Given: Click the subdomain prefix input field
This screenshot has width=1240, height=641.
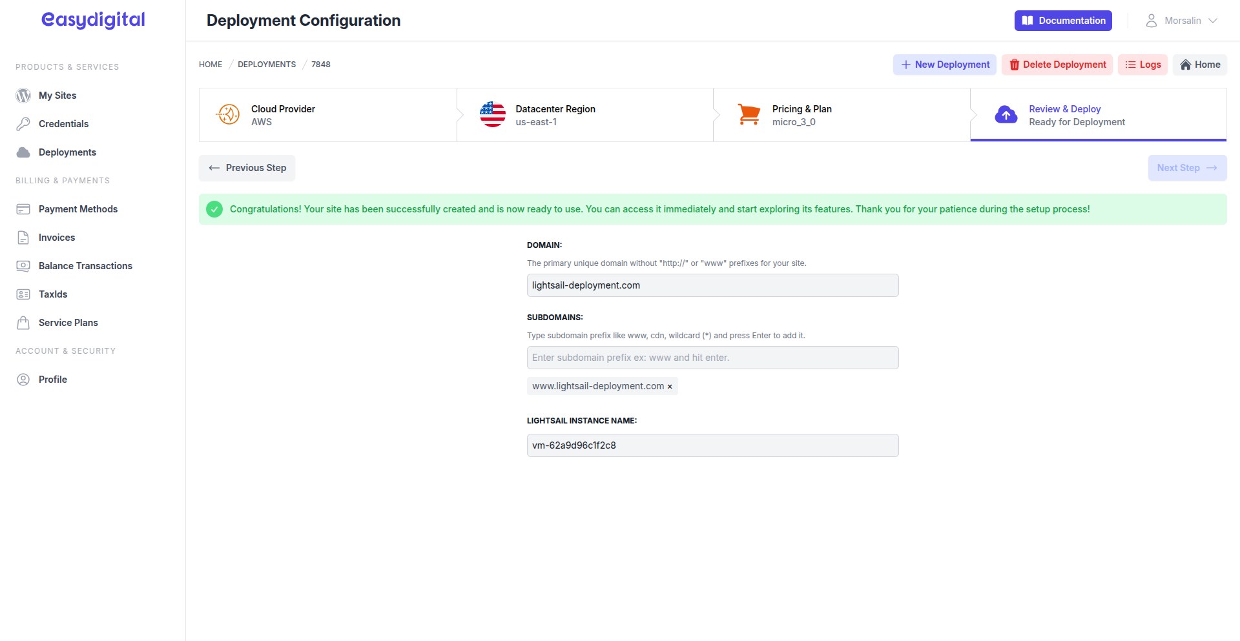Looking at the screenshot, I should (712, 357).
